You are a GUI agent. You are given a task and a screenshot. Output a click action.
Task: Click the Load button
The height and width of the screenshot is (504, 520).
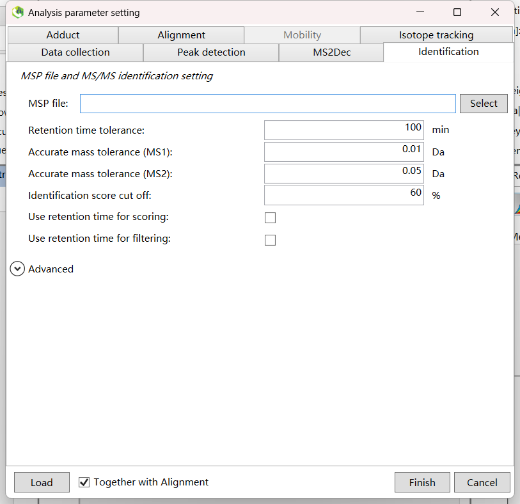coord(42,482)
